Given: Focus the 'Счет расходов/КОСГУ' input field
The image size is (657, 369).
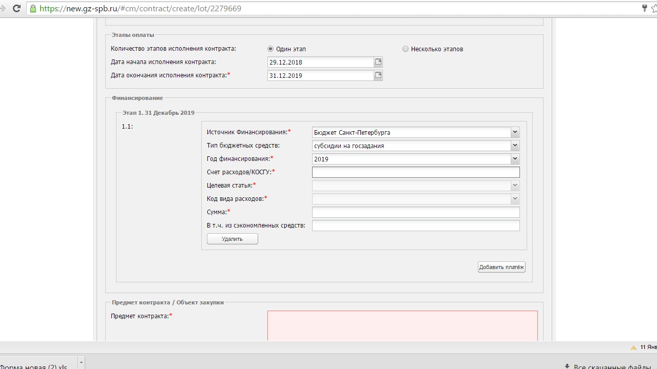Looking at the screenshot, I should [x=415, y=172].
